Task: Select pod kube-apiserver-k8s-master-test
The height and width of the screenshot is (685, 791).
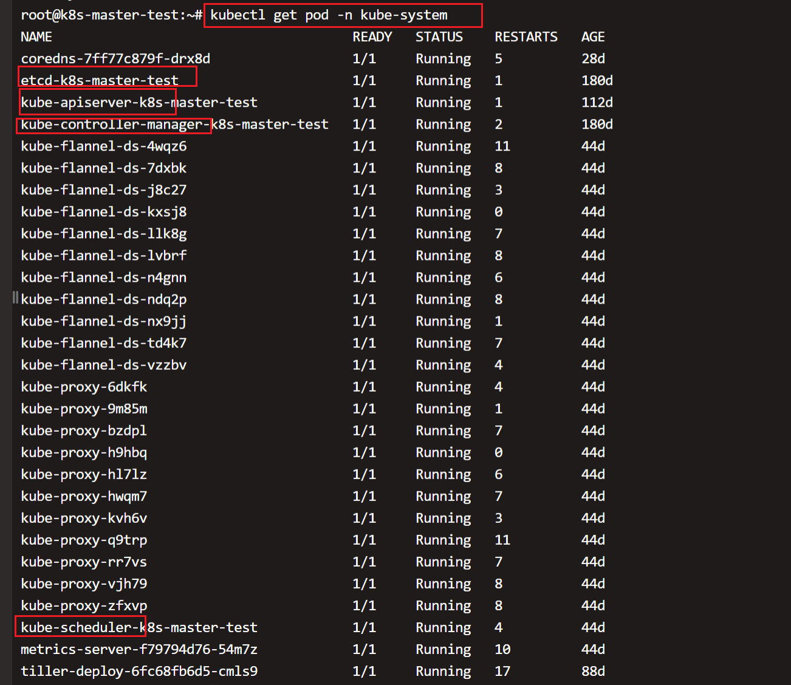Action: tap(139, 103)
